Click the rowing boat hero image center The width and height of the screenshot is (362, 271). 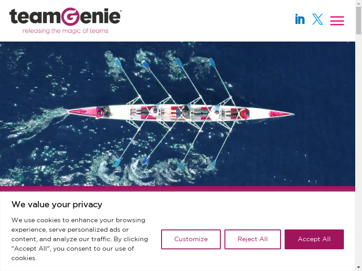pos(177,114)
